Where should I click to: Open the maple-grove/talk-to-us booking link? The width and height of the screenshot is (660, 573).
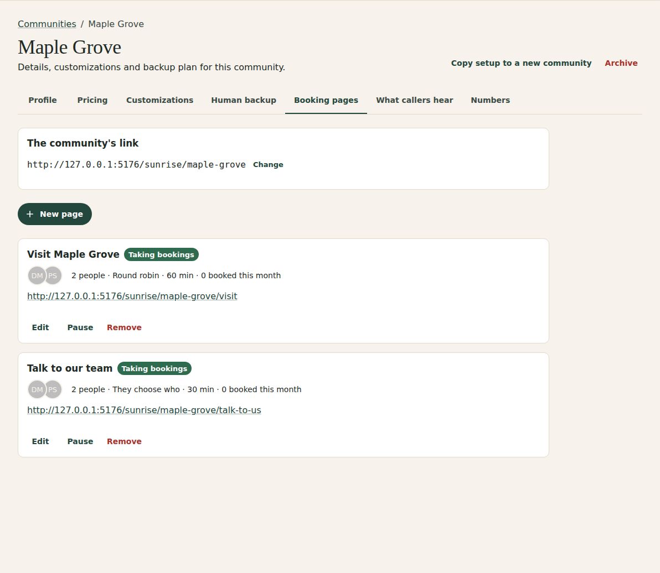tap(144, 410)
